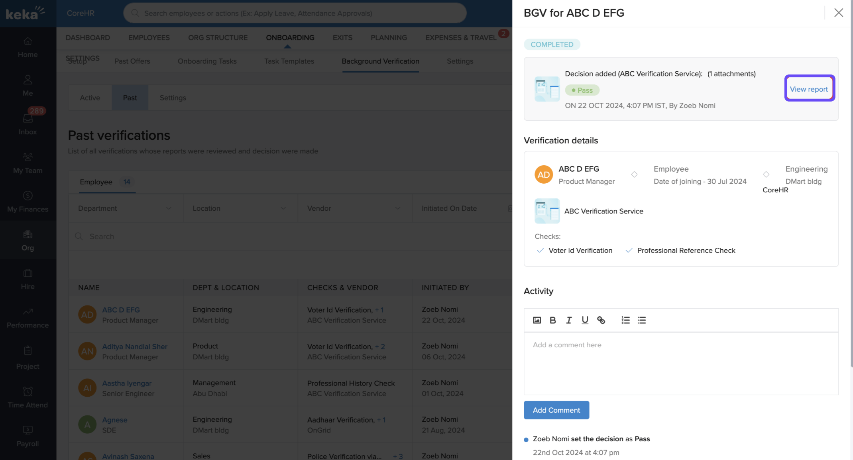Screen dimensions: 853x460
Task: Open the Onboarding Tasks tab
Action: [x=207, y=61]
